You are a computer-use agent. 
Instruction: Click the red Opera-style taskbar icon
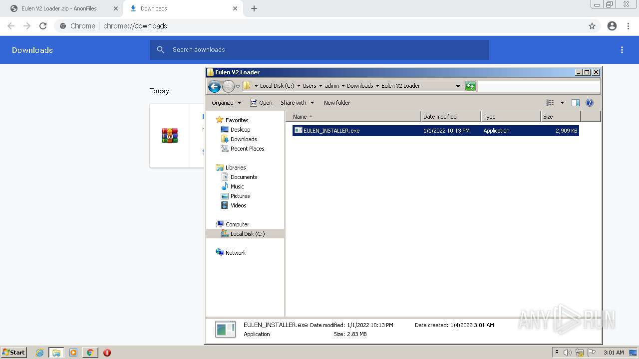[107, 353]
